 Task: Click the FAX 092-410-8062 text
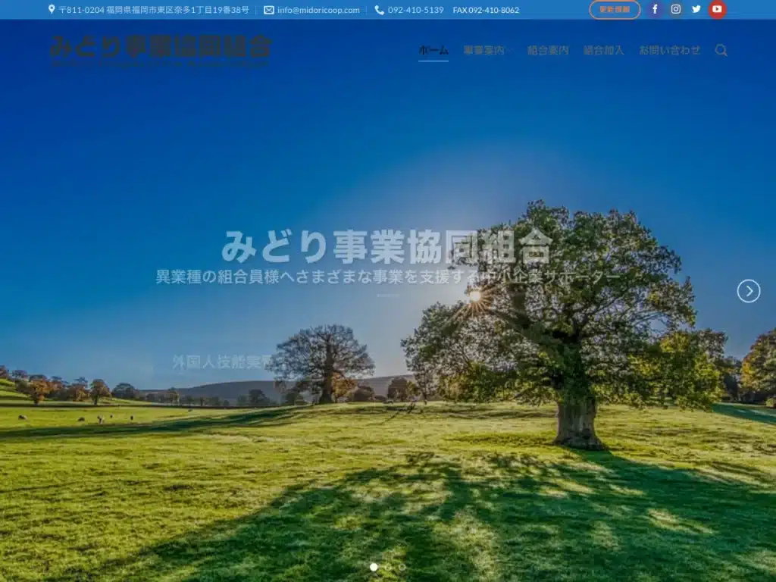coord(486,10)
